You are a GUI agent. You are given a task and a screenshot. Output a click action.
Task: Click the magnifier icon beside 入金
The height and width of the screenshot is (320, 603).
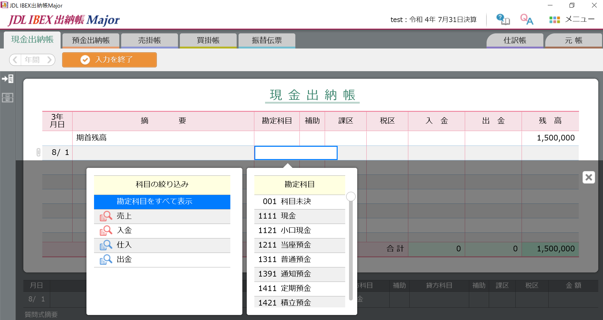(106, 230)
